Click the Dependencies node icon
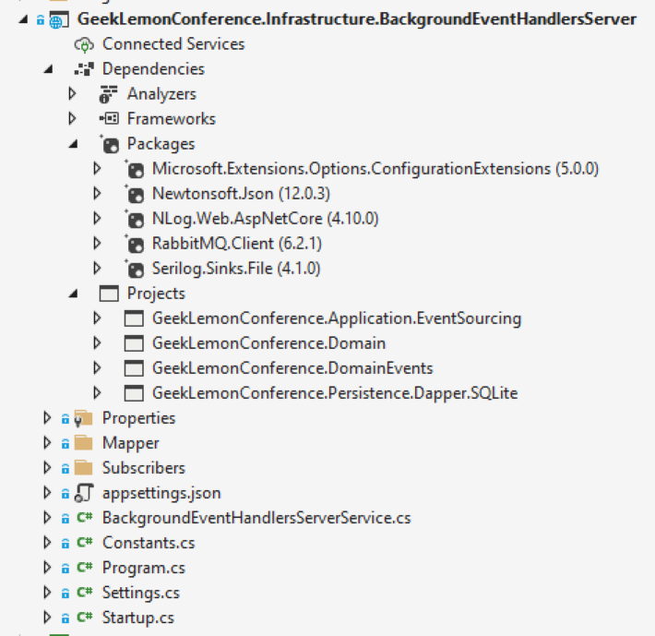This screenshot has height=636, width=655. pyautogui.click(x=84, y=69)
